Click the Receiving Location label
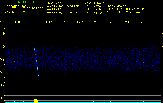Screen dimensions: 163x103 63,6
